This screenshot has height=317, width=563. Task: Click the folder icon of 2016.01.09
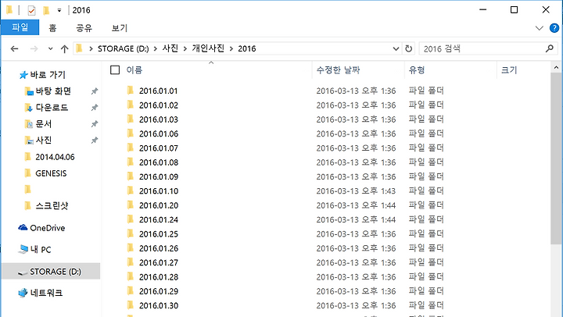[131, 176]
